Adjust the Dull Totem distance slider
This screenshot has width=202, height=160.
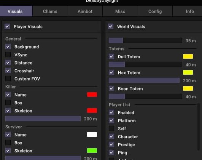(x=145, y=64)
